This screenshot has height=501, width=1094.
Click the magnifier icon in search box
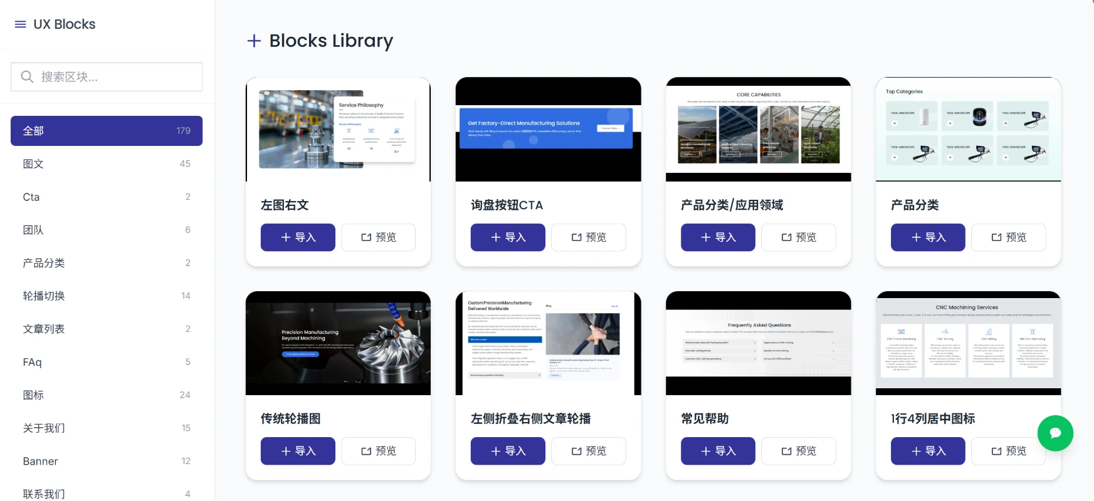(x=27, y=76)
